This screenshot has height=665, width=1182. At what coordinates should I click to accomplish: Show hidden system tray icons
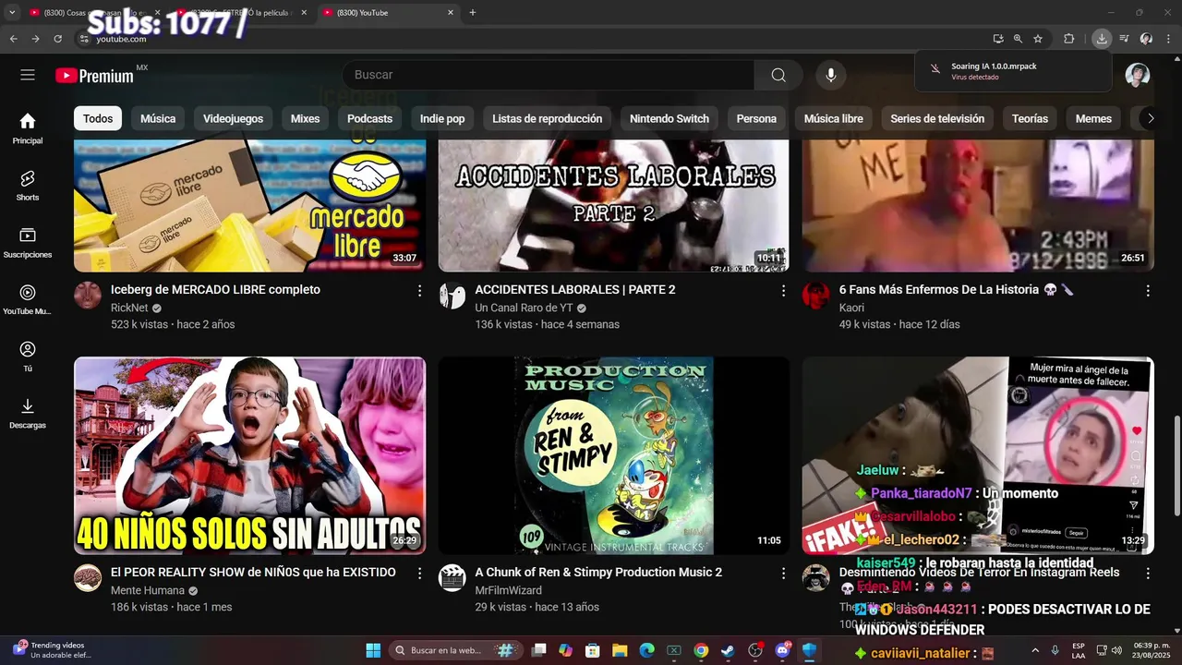tap(1034, 650)
